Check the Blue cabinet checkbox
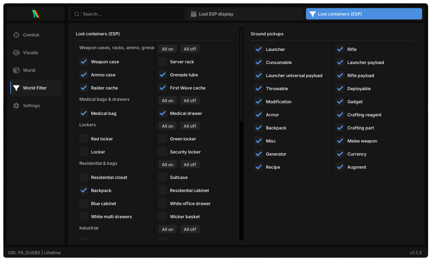The width and height of the screenshot is (432, 261). tap(84, 203)
